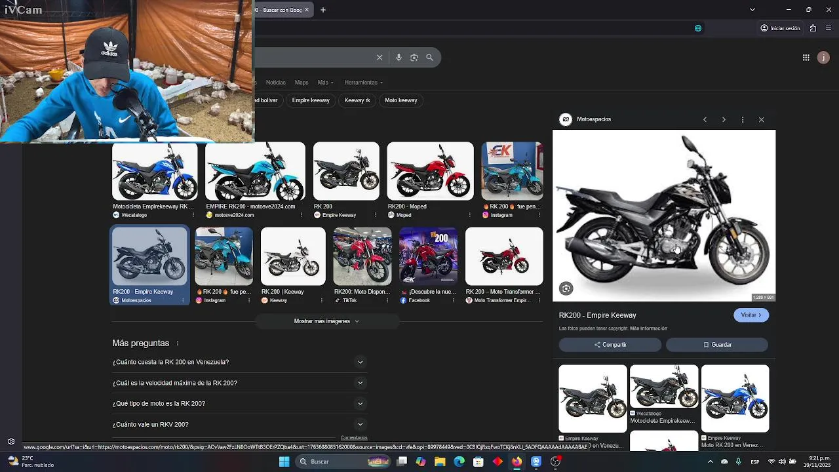Image resolution: width=839 pixels, height=472 pixels.
Task: Open Copilot from the taskbar
Action: 421,462
